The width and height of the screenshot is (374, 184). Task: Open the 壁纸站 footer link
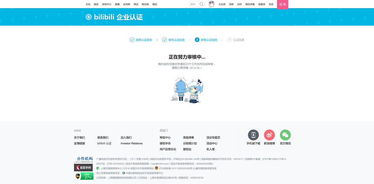coord(187,149)
